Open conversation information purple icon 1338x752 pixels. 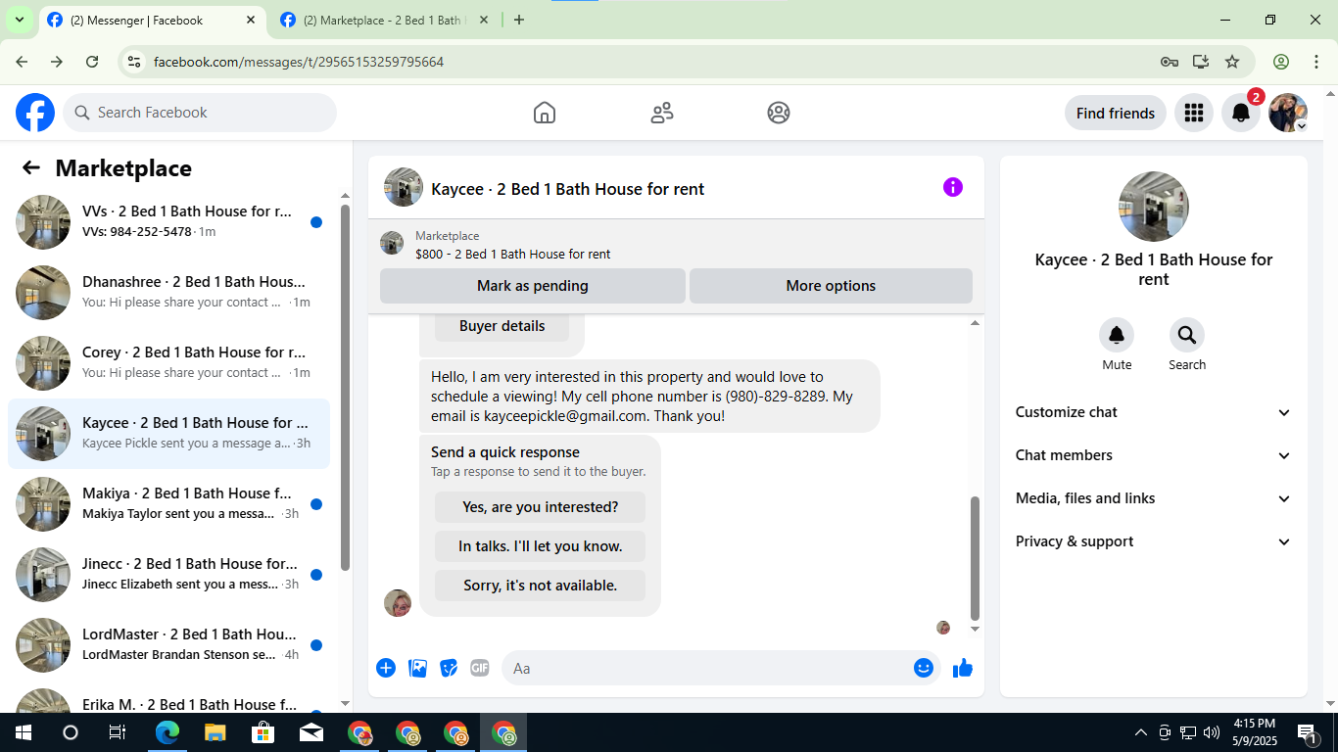click(x=953, y=187)
